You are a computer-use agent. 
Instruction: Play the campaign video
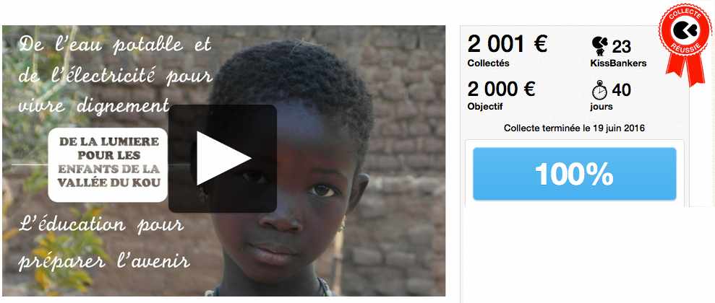tap(223, 158)
